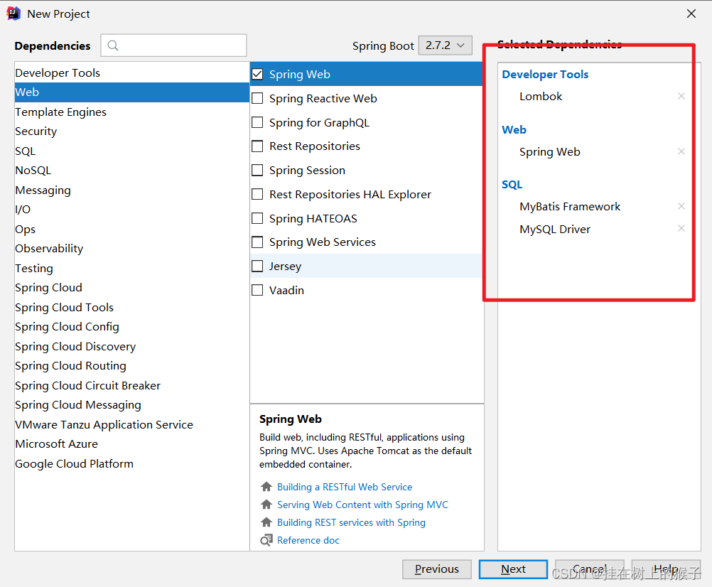This screenshot has width=712, height=587.
Task: Focus the dependencies search field
Action: [x=173, y=45]
